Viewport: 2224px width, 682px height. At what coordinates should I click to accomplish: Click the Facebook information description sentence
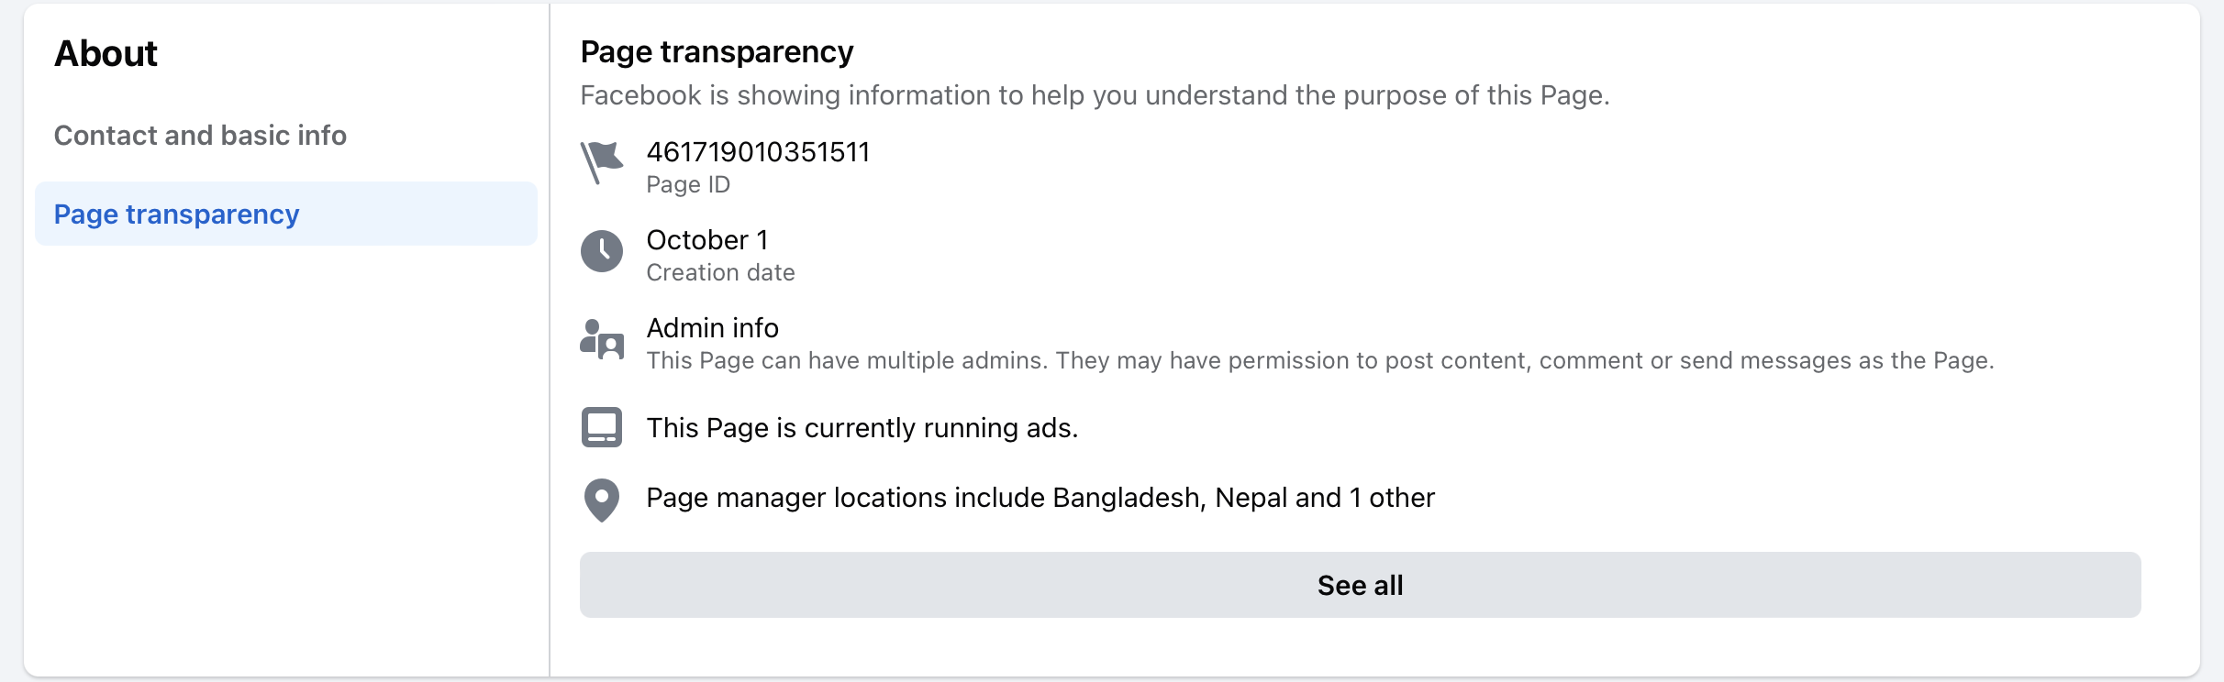coord(1095,95)
